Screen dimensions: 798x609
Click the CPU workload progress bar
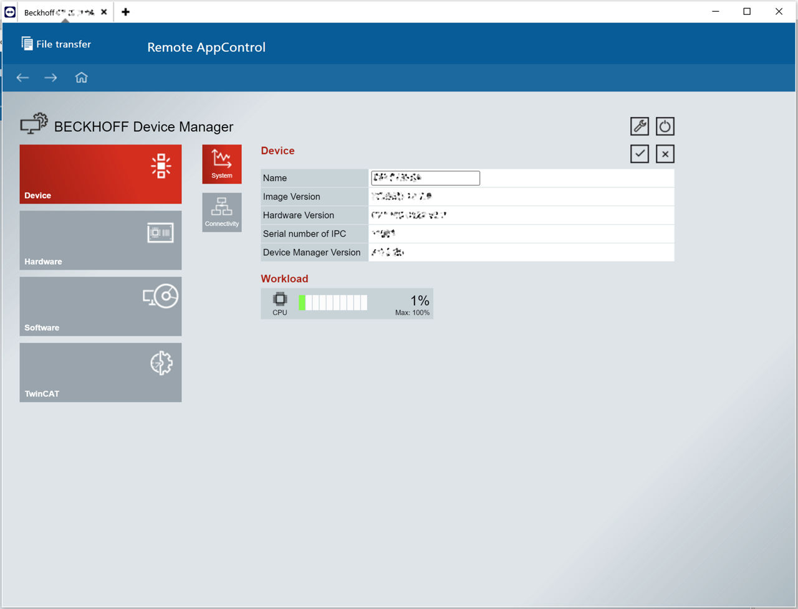333,303
